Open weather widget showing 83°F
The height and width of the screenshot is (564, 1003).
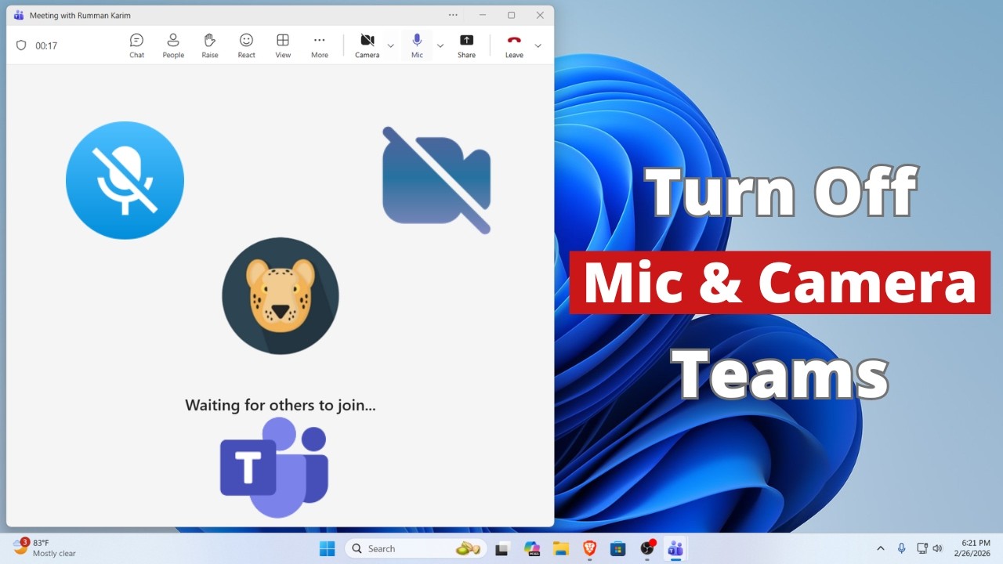tap(45, 548)
